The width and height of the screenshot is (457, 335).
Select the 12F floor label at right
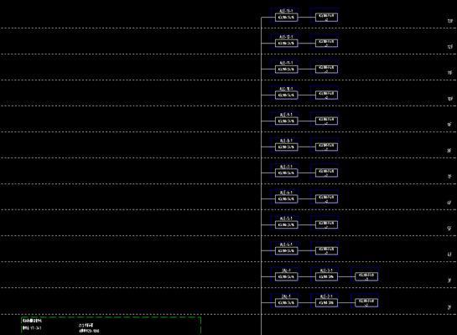[450, 47]
